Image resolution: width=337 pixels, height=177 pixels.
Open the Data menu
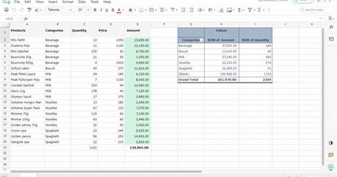82,2
